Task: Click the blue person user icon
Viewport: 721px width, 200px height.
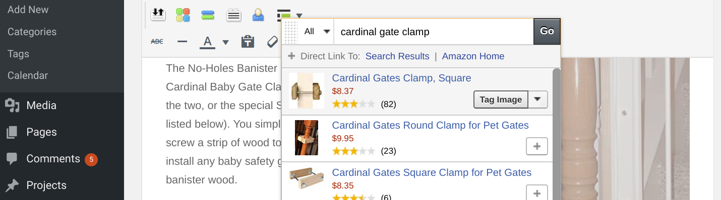Action: [x=258, y=15]
